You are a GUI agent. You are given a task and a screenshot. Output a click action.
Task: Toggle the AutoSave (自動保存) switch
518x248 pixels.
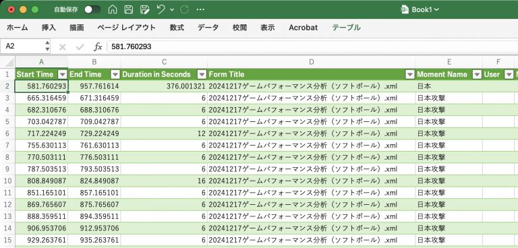coord(92,9)
